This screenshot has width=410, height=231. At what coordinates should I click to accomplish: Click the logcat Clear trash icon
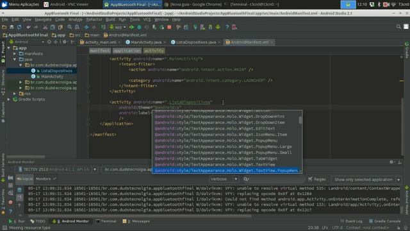[x=20, y=190]
